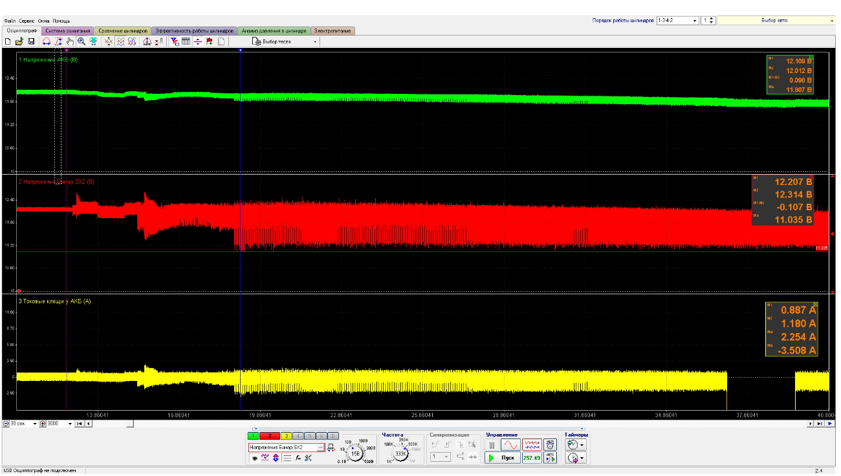The image size is (841, 476).
Task: Toggle channel 2 red button
Action: coord(270,437)
